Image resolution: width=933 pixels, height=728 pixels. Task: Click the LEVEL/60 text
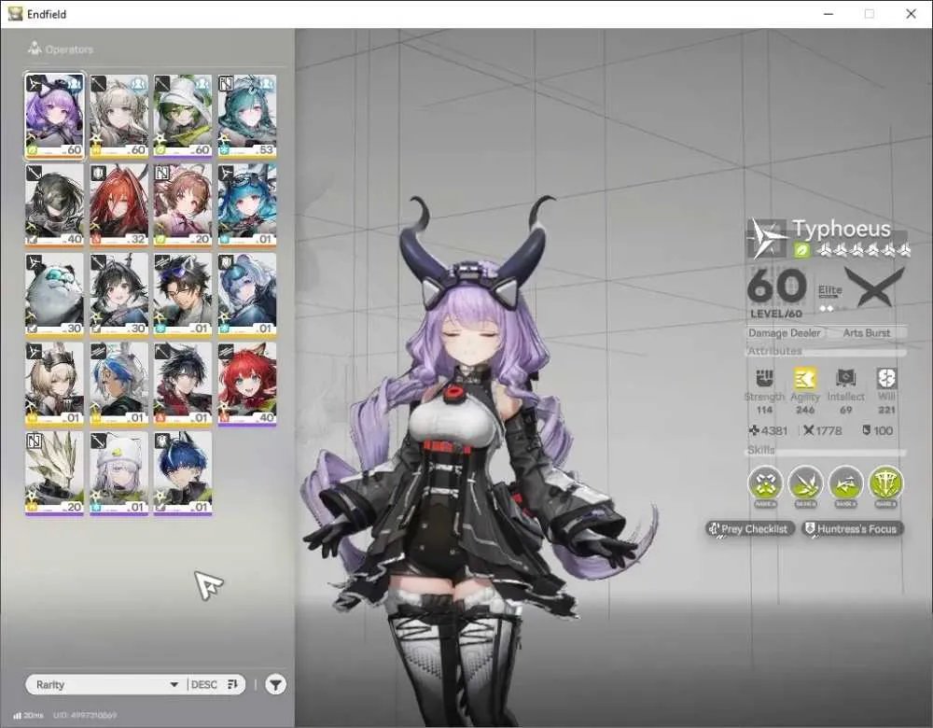776,314
